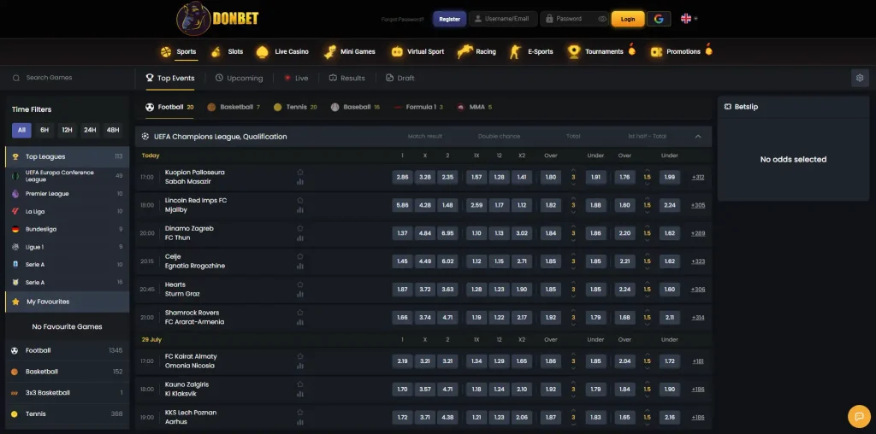The width and height of the screenshot is (876, 434).
Task: Open Promotions section
Action: (681, 51)
